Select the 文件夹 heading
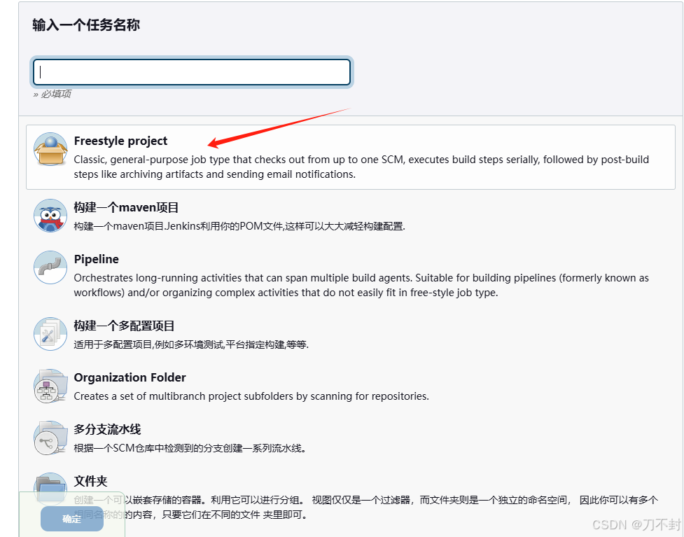The width and height of the screenshot is (684, 537). click(91, 481)
